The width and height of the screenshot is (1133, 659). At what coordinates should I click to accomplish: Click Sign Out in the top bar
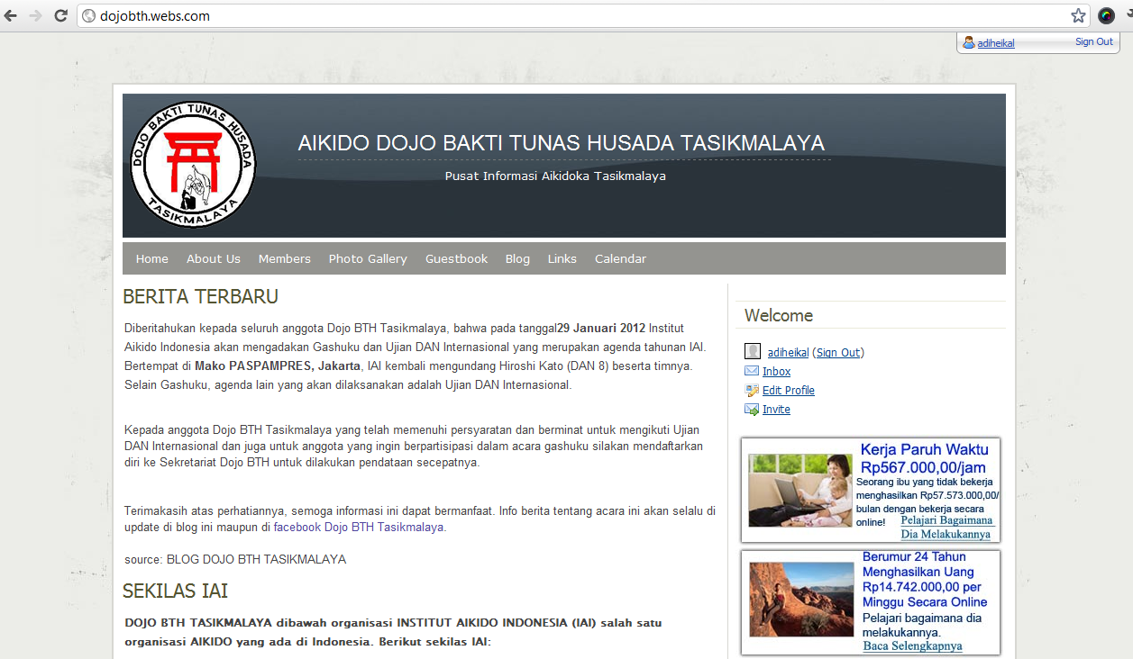pos(1094,41)
